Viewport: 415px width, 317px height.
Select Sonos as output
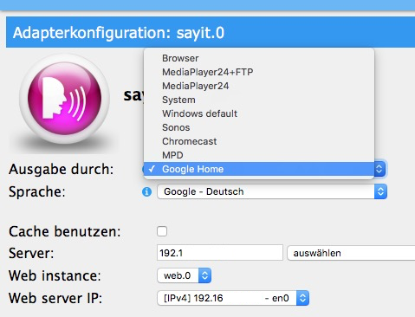coord(259,127)
